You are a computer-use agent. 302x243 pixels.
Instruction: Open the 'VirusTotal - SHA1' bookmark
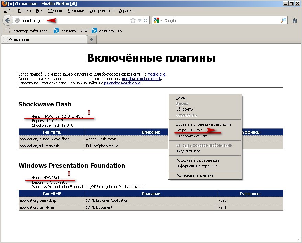point(71,31)
